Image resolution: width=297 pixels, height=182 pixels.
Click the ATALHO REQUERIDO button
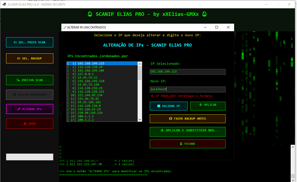(x=30, y=95)
